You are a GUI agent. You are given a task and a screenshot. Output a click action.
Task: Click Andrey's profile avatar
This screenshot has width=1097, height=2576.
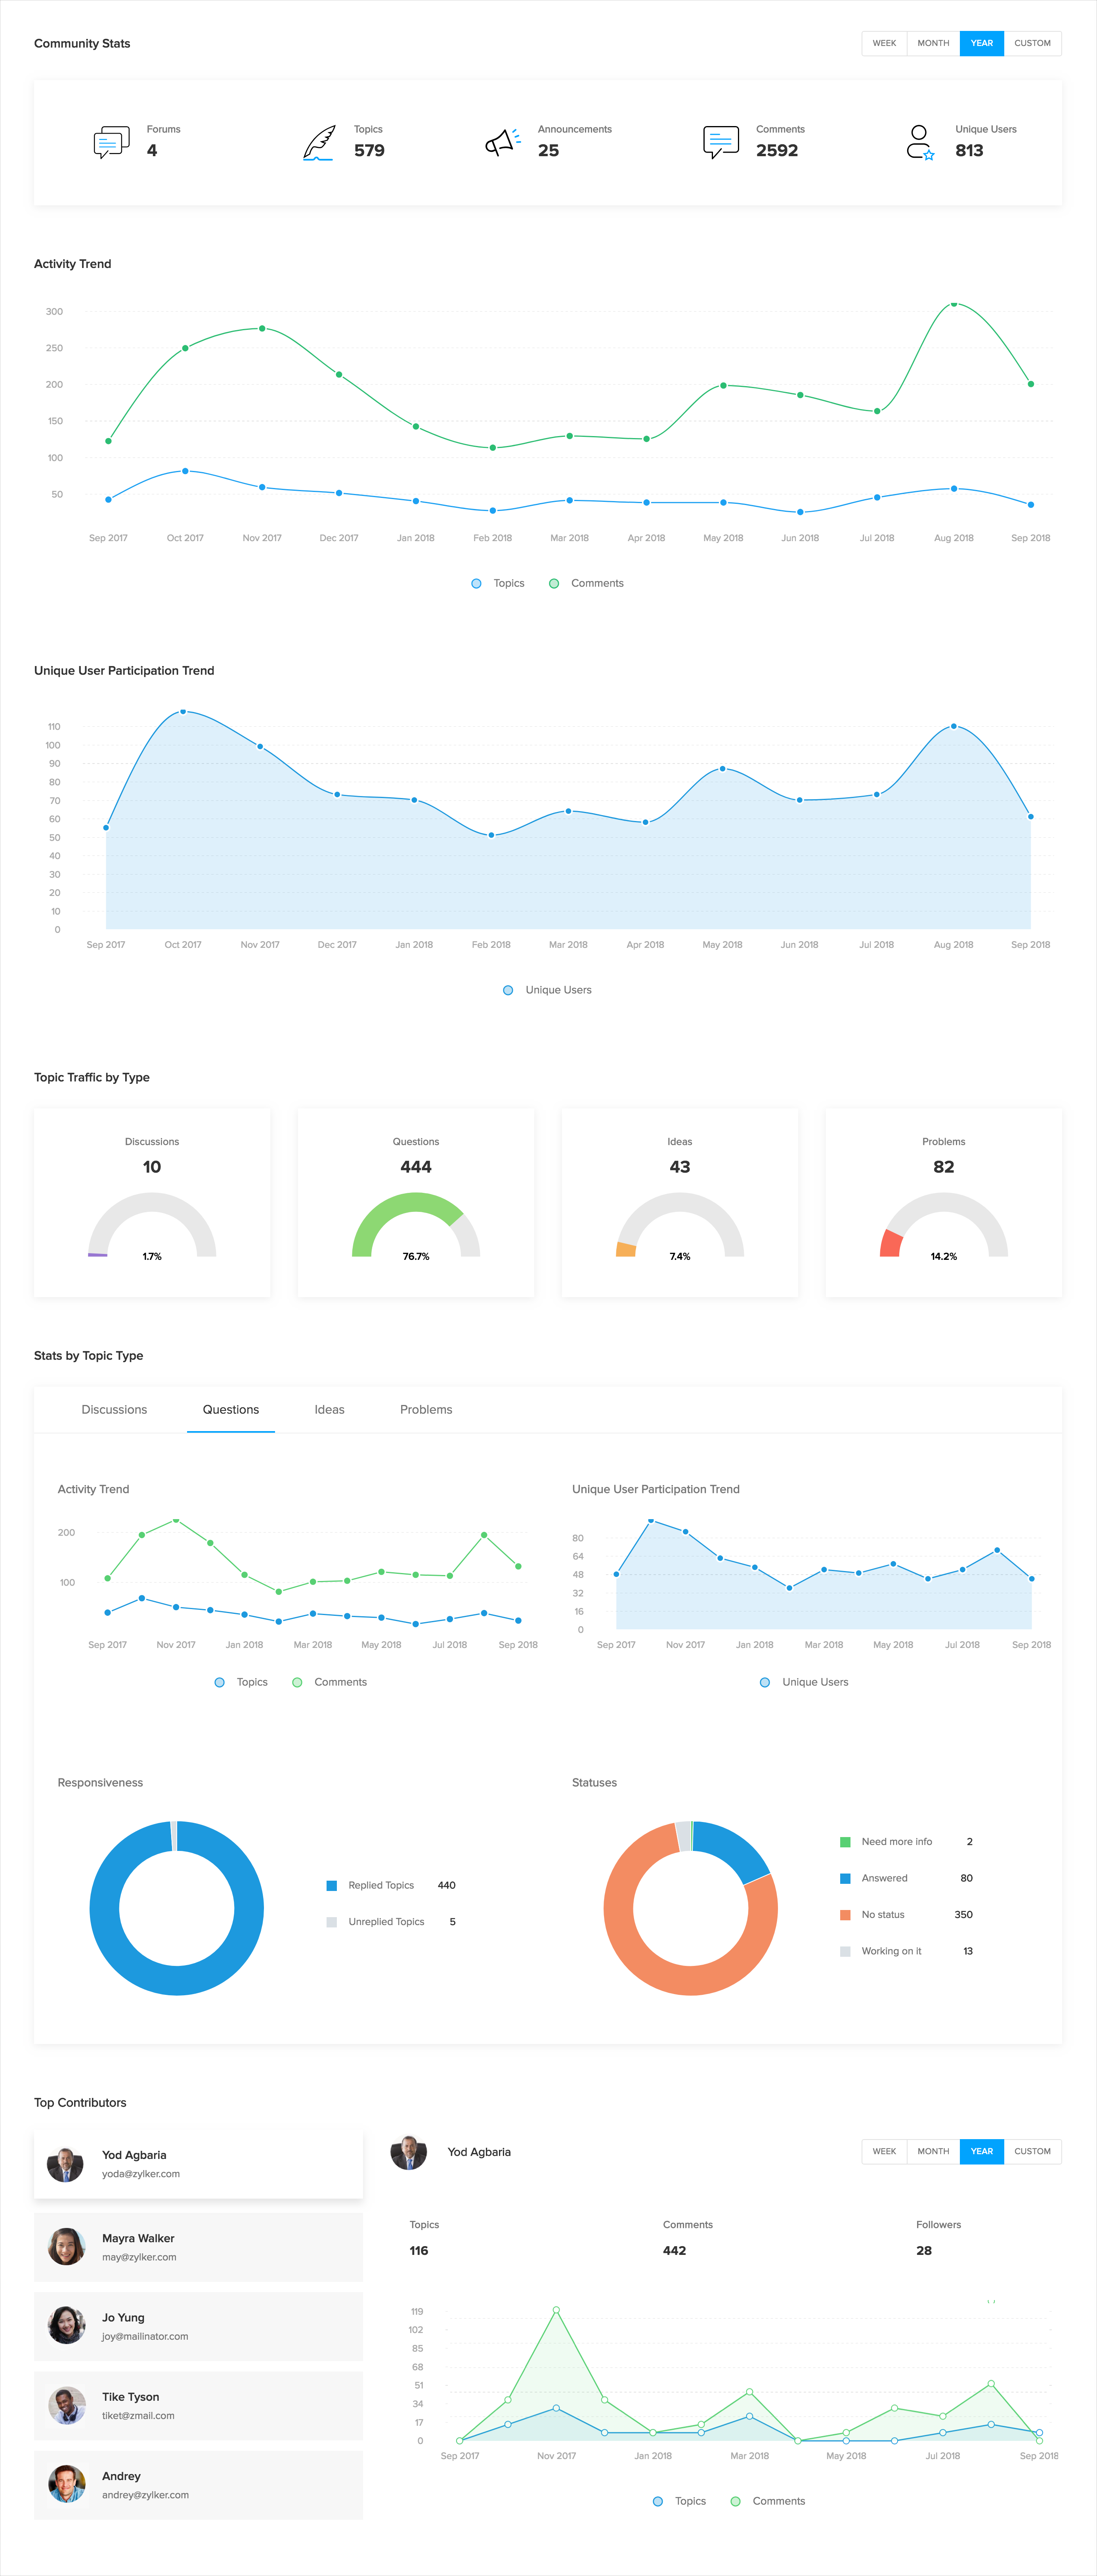click(67, 2484)
